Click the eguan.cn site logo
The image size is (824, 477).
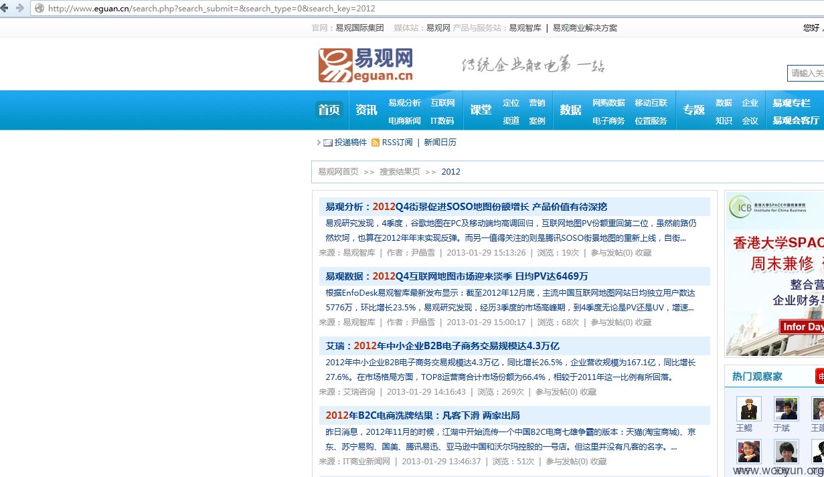[365, 65]
